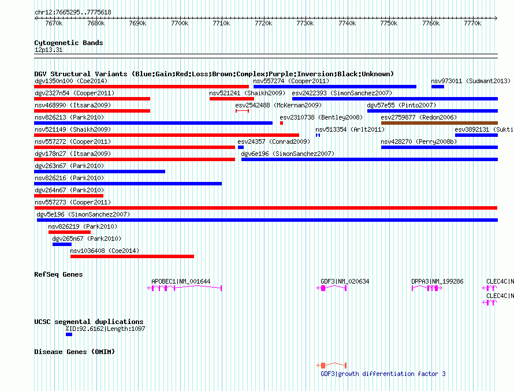Click the dgv263n67 (Park2010) blue bar
Viewport: 514px width, 391px height.
tap(100, 172)
